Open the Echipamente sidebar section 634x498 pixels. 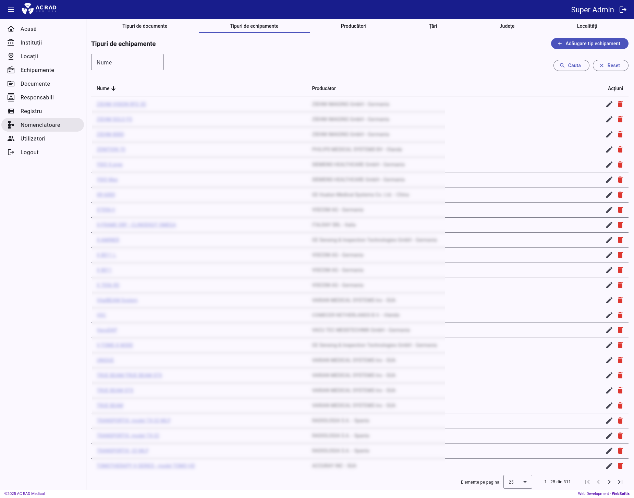click(x=37, y=70)
